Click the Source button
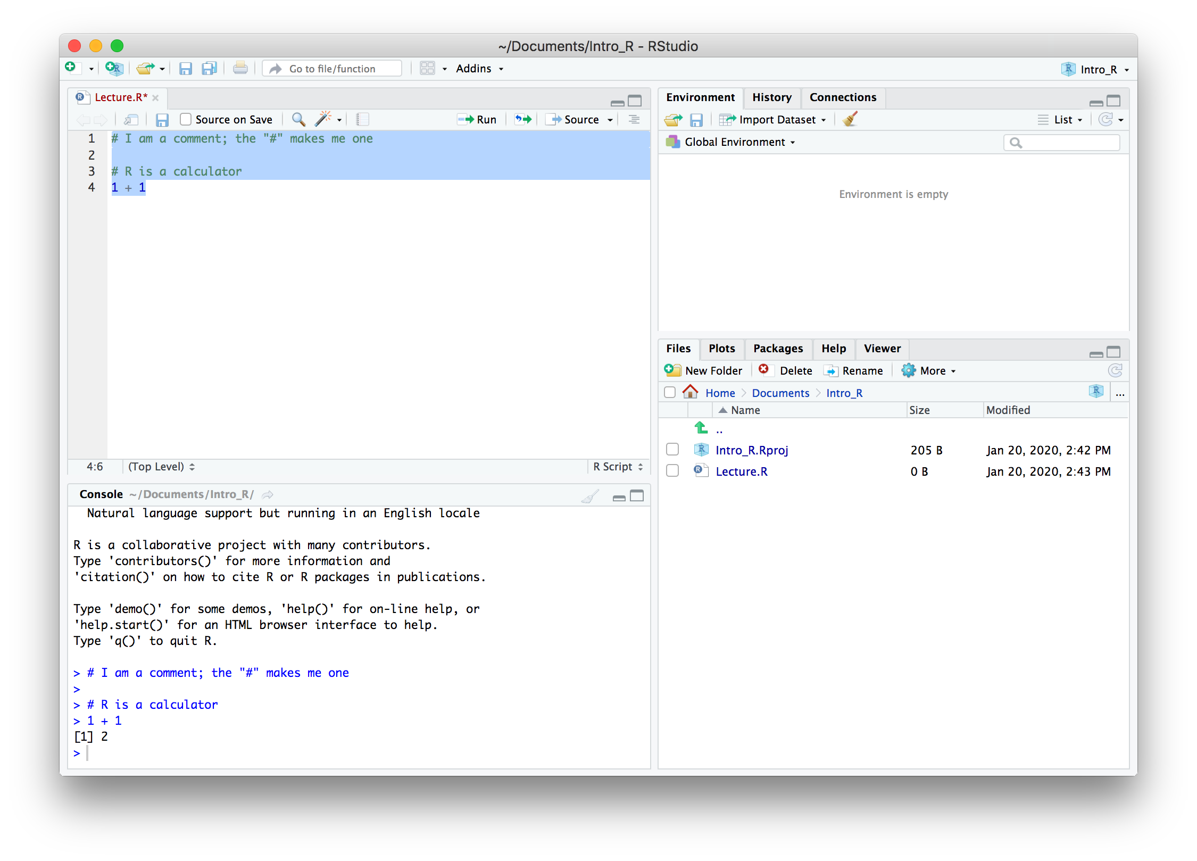 573,120
